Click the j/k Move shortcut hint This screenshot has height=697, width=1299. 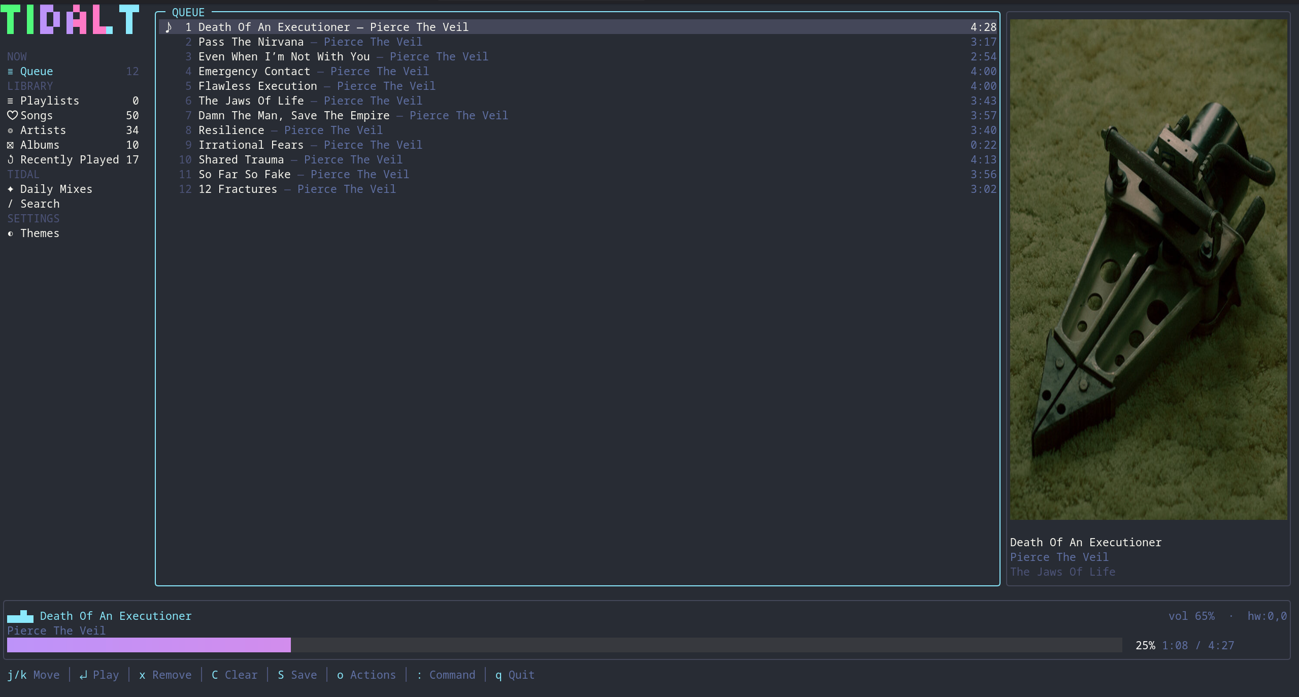click(x=34, y=675)
